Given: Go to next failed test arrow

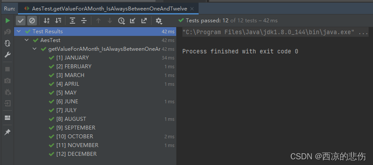Looking at the screenshot, I should click(x=110, y=21).
